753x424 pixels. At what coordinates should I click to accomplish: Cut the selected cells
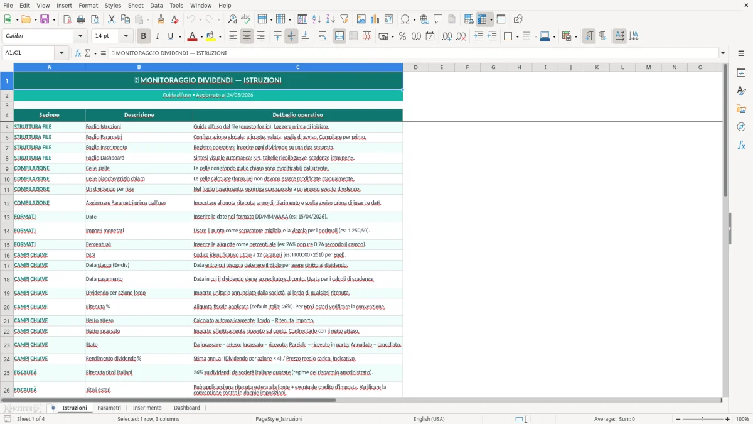[x=112, y=19]
